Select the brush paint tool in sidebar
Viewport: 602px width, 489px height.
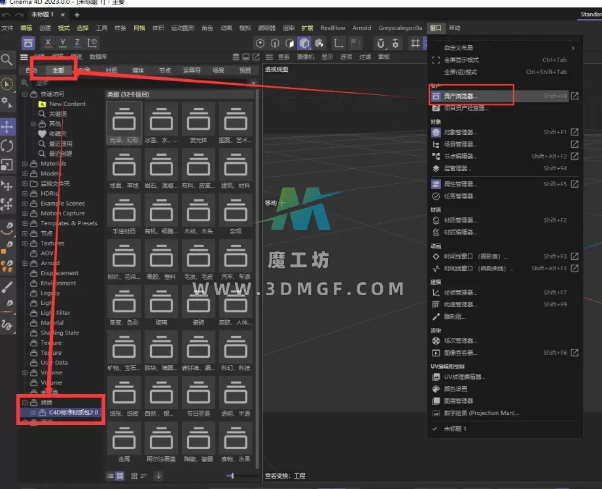[7, 287]
